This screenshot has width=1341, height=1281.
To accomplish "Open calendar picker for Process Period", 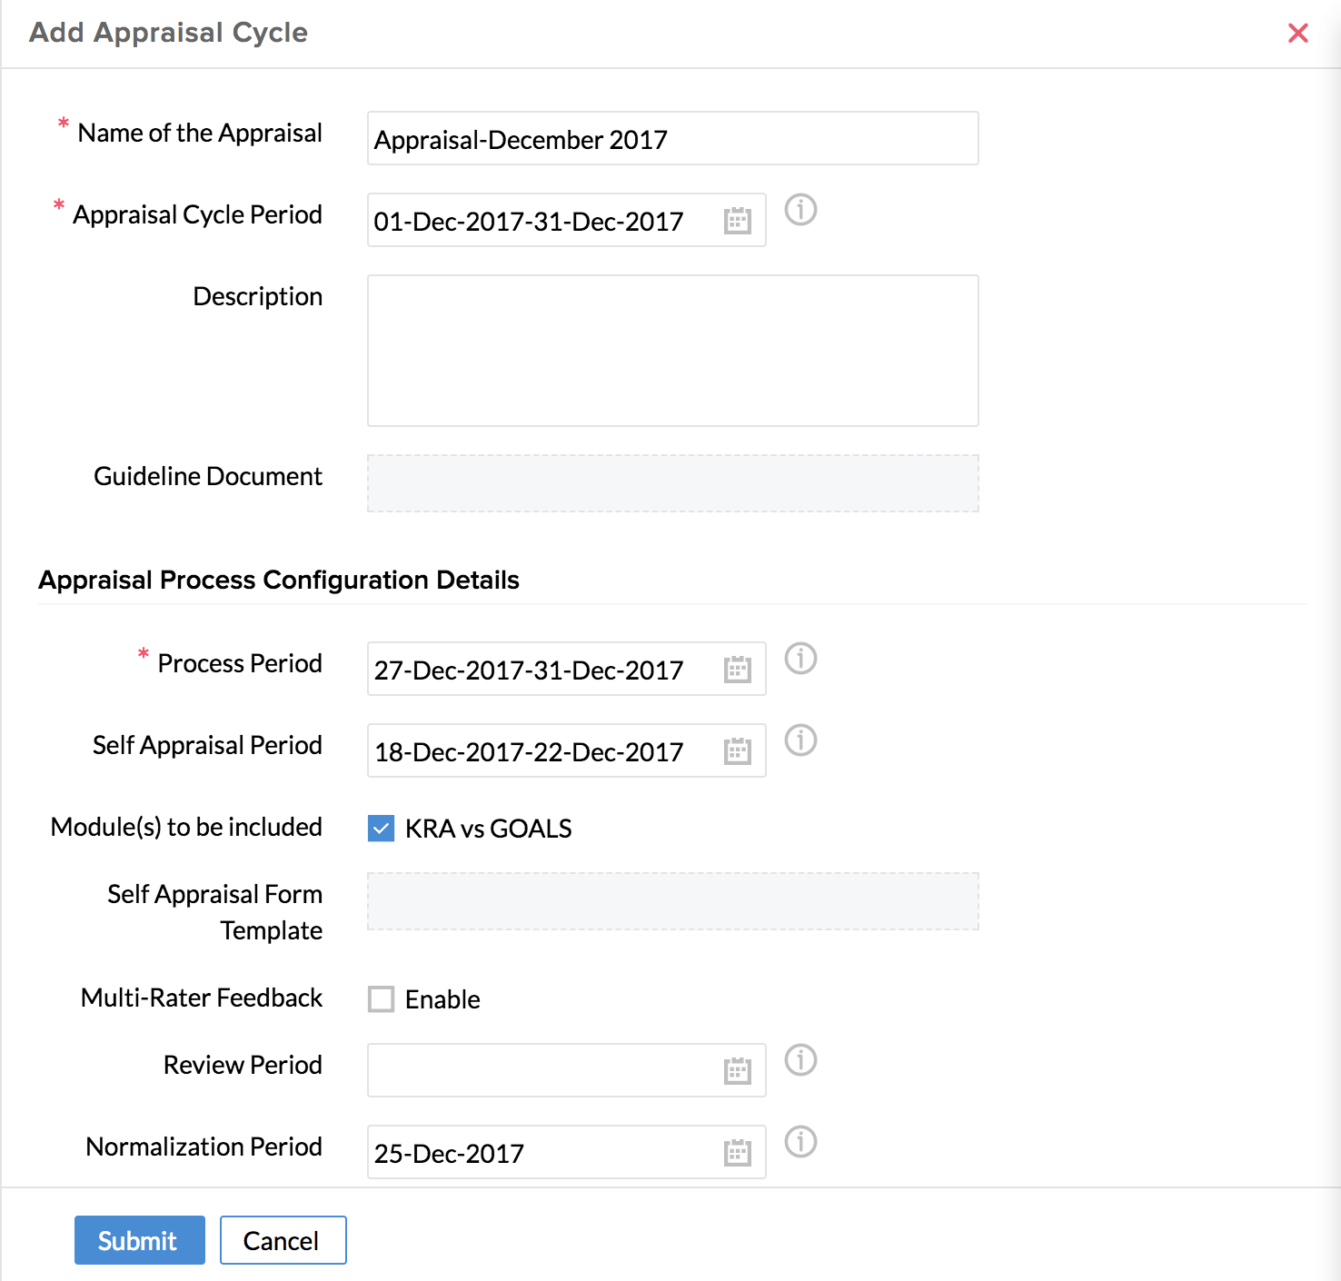I will [737, 670].
